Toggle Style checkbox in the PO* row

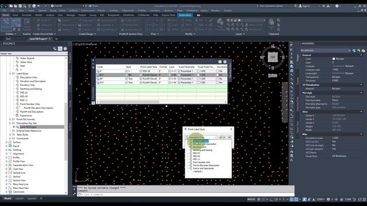pyautogui.click(x=126, y=82)
